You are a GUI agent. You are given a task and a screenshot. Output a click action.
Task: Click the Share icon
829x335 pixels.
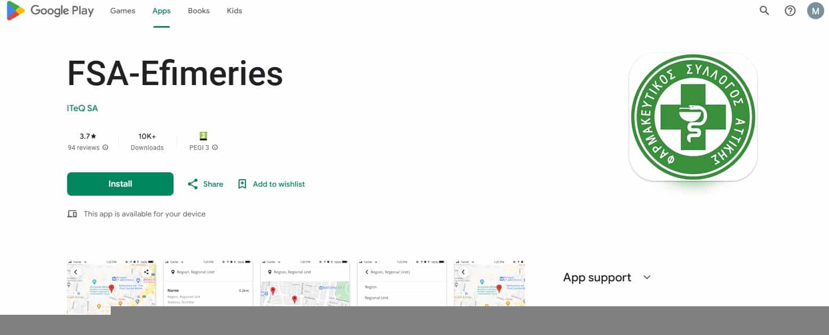pyautogui.click(x=193, y=184)
